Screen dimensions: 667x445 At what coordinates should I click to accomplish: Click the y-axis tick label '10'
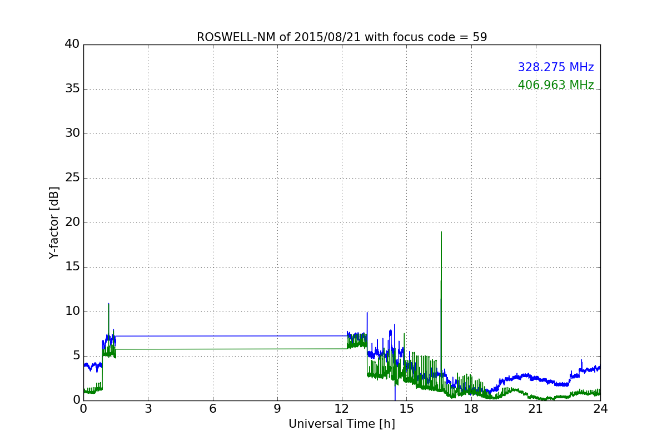tap(72, 311)
